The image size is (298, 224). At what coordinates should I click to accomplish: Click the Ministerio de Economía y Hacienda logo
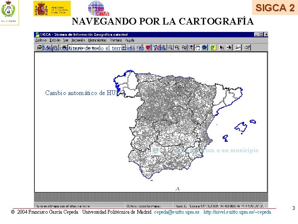tap(52, 9)
